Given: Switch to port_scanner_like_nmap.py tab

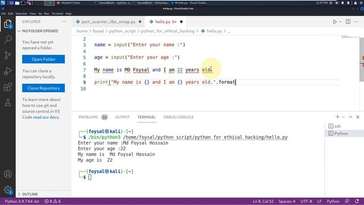Looking at the screenshot, I should [109, 22].
